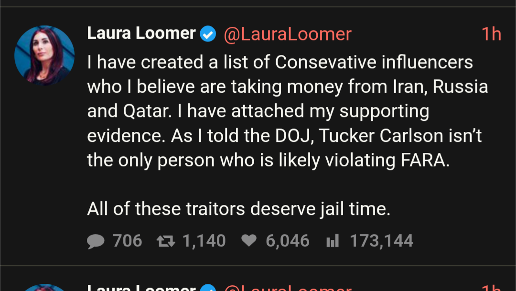
Task: Click the "All of these traitors" sentence
Action: click(238, 209)
